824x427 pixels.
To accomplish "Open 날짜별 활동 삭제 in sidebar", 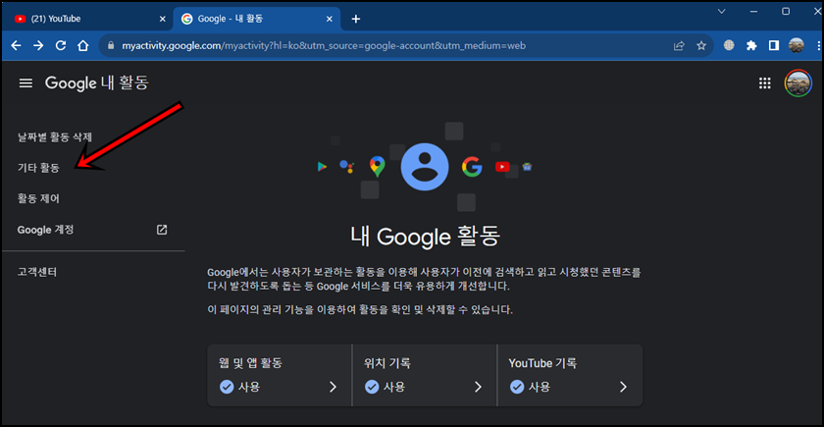I will coord(55,137).
